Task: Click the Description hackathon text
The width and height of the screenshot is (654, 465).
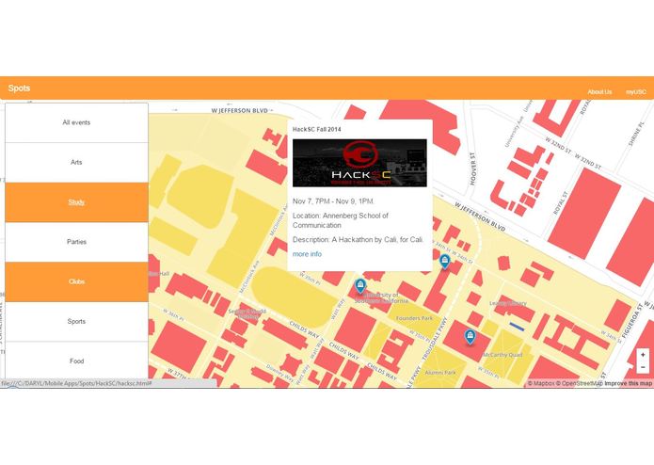Action: [358, 240]
